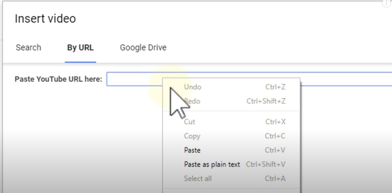Screen dimensions: 392x193
Task: Click the Ctrl+Shift+Z shortcut hint
Action: 266,101
